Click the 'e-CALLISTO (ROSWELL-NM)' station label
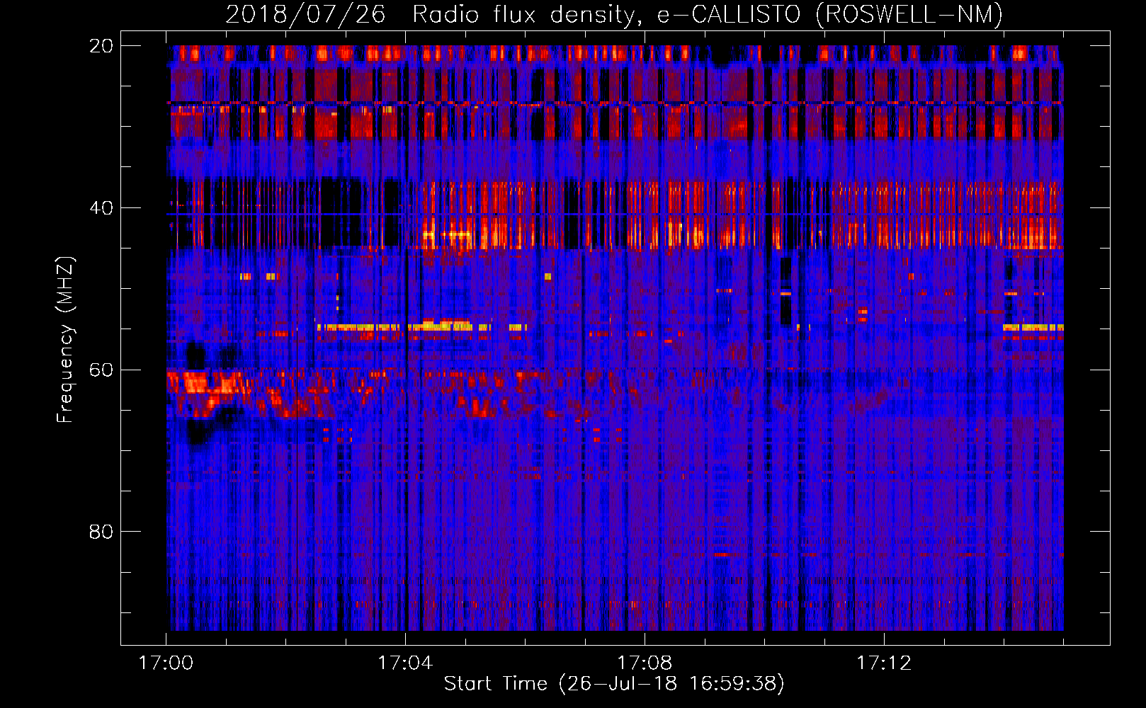The width and height of the screenshot is (1146, 708). 830,14
